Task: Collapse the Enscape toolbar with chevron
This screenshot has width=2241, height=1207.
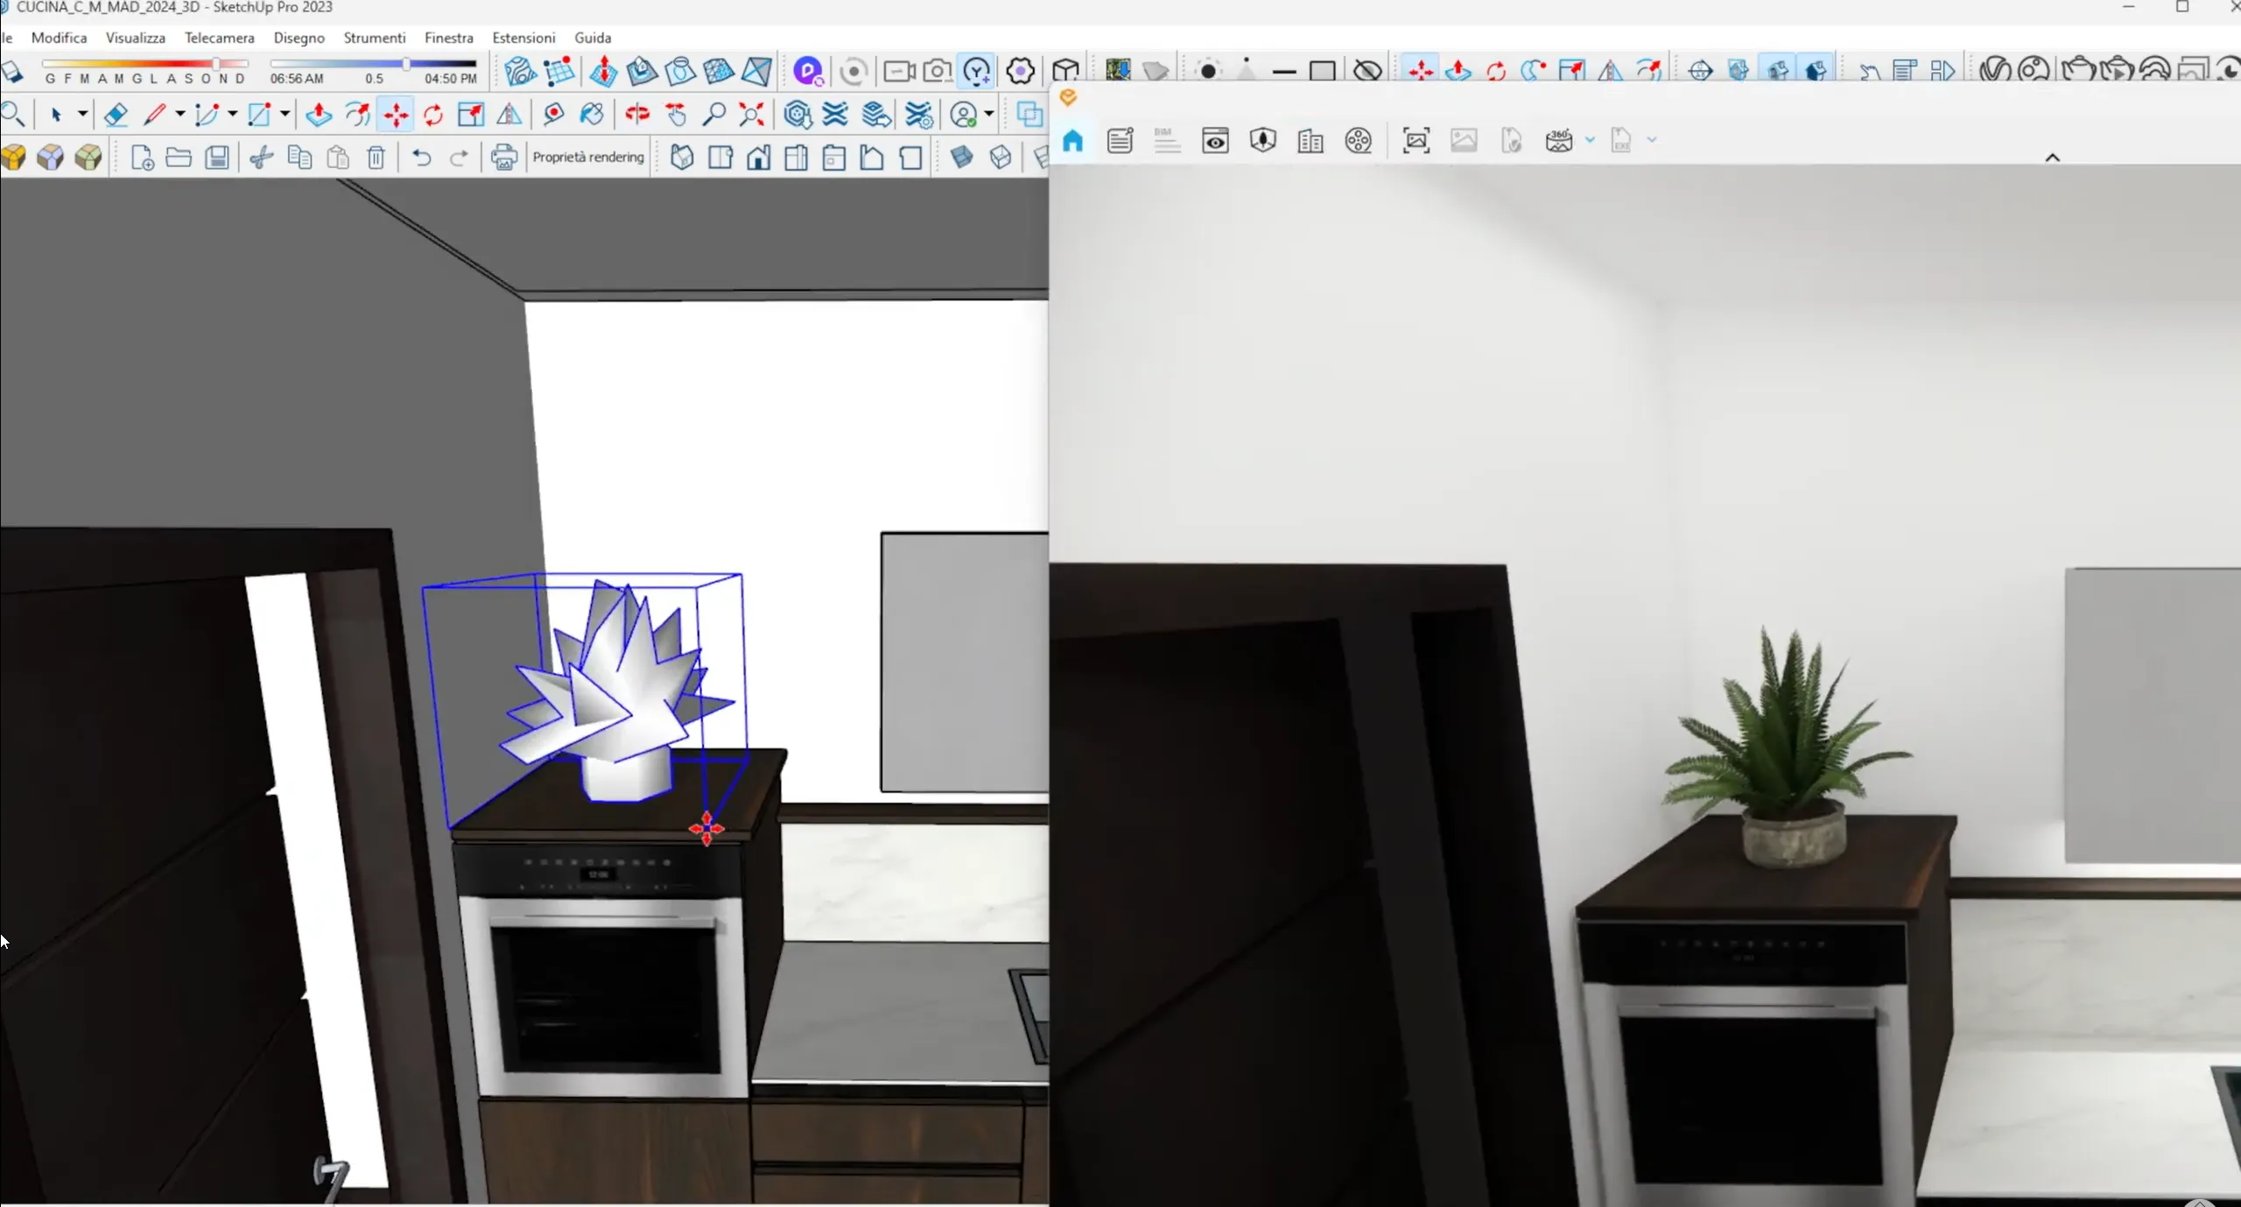Action: pos(2052,158)
